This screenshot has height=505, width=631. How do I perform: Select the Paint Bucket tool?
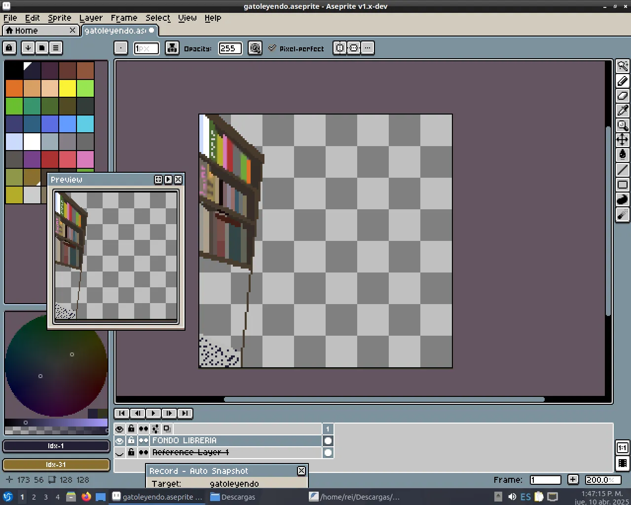(x=623, y=155)
